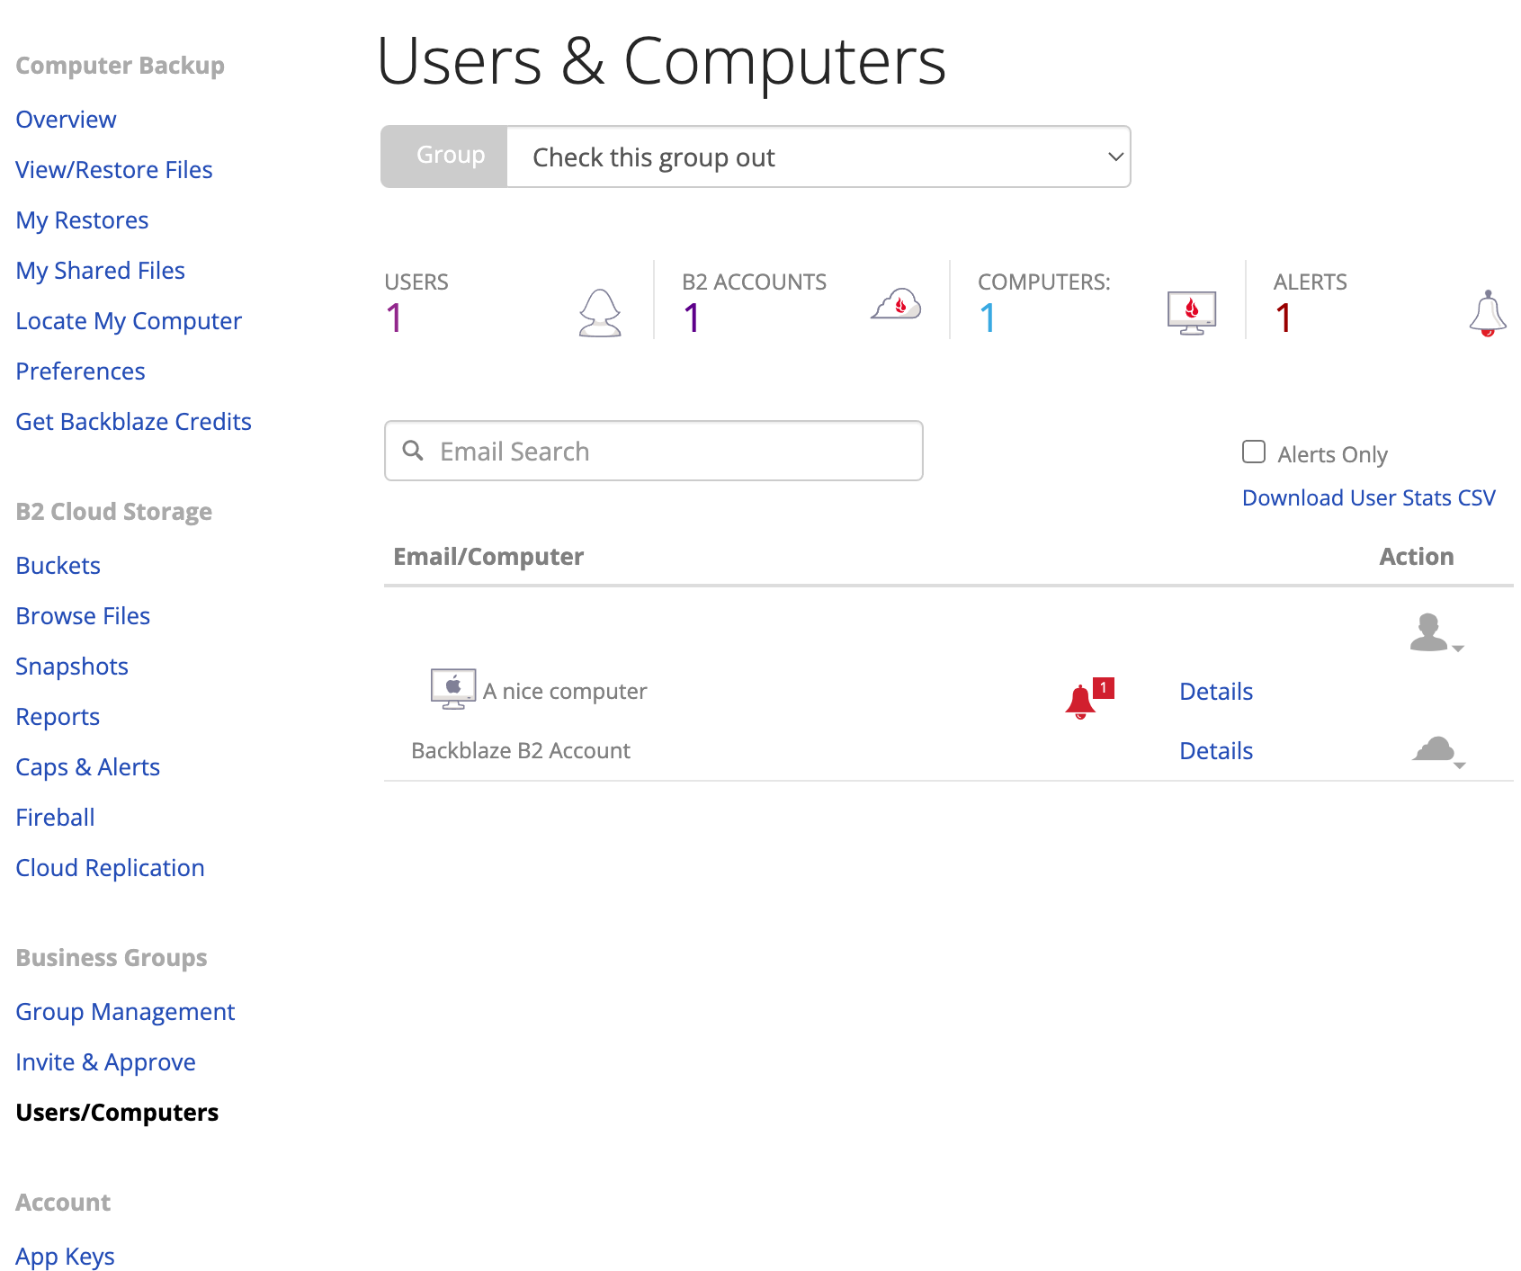This screenshot has height=1271, width=1521.
Task: Click the Mac computer icon beside A nice computer
Action: [453, 690]
